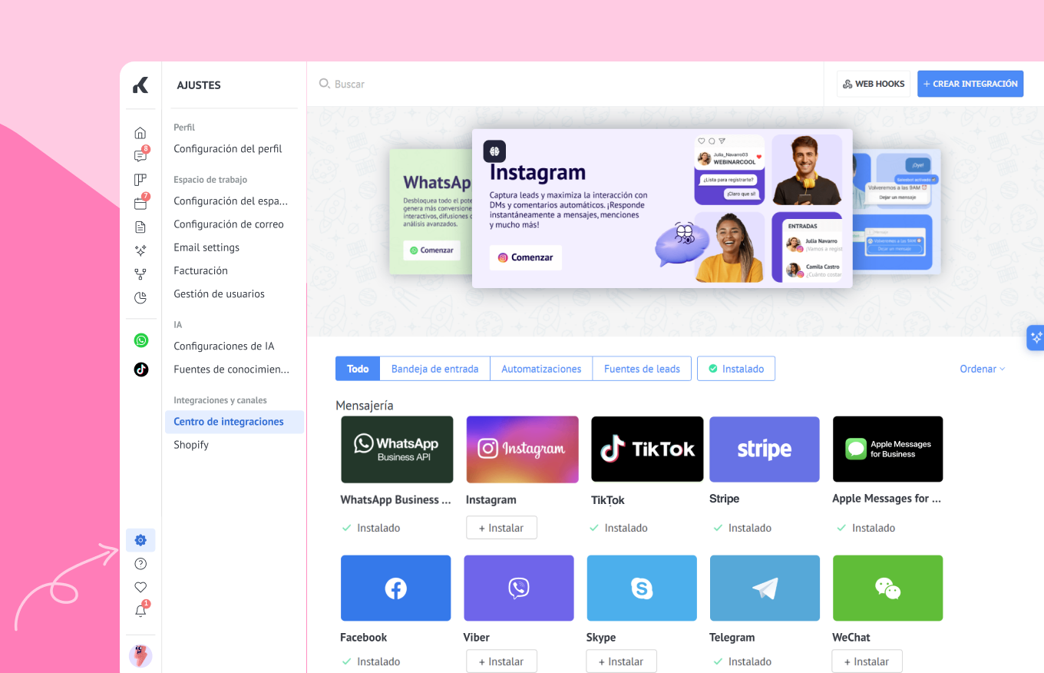Click the AI sparkles icon in sidebar
This screenshot has width=1044, height=673.
[x=140, y=250]
